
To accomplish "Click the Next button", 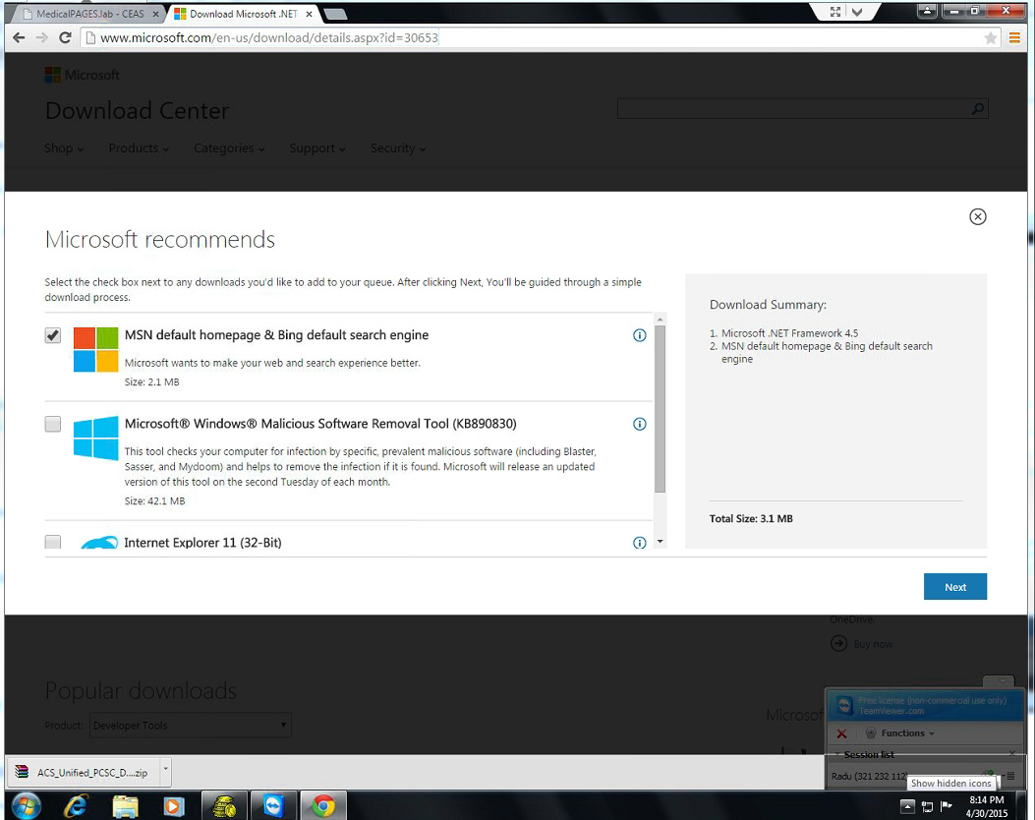I will pos(955,586).
